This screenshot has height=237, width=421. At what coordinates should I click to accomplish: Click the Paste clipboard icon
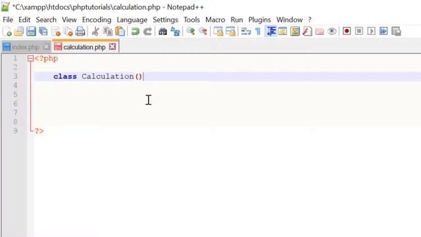pos(120,32)
